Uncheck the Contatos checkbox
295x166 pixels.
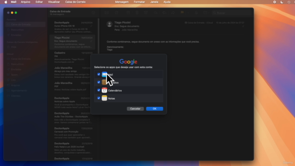99,82
